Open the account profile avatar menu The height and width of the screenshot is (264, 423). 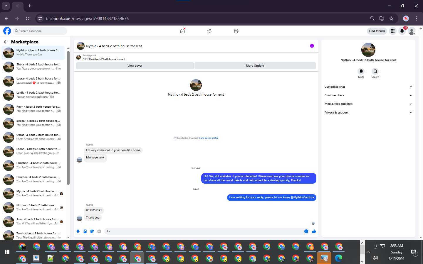click(x=412, y=31)
